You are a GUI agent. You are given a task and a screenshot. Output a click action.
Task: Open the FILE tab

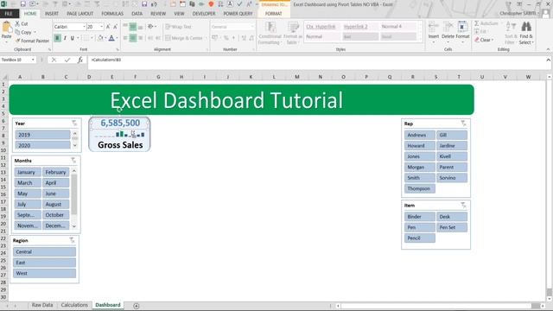tap(9, 14)
